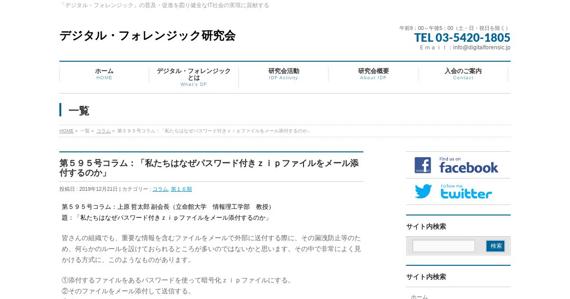Open 研究会活動 IDF Activity menu
Viewport: 570px width, 299px height.
[284, 74]
